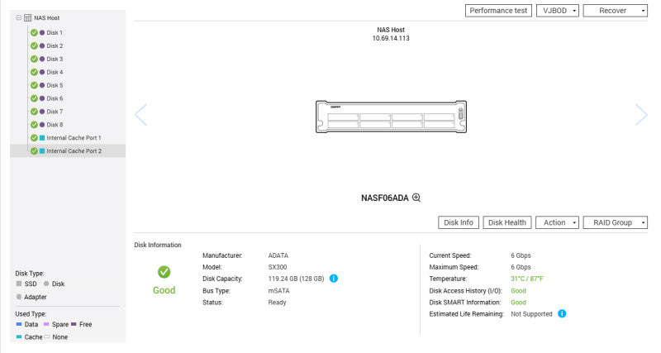Collapse the NAS Host tree node
This screenshot has height=353, width=661.
click(x=18, y=17)
